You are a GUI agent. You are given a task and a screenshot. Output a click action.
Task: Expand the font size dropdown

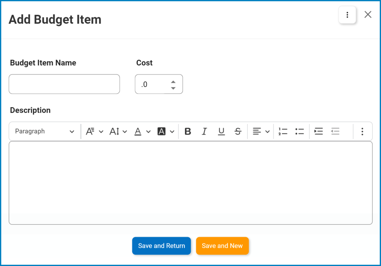point(118,132)
